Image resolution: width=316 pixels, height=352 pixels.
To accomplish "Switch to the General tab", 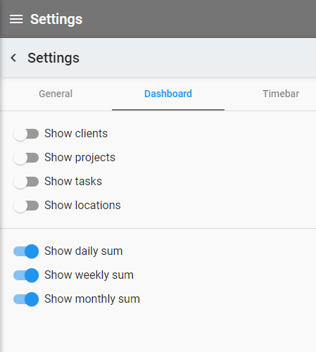I will [x=56, y=94].
